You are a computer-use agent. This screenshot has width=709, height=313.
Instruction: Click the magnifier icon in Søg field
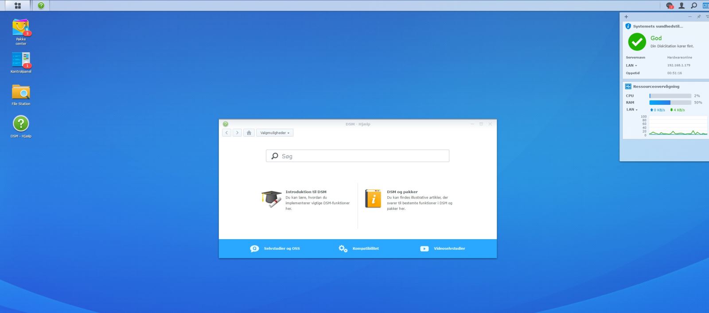pos(275,156)
